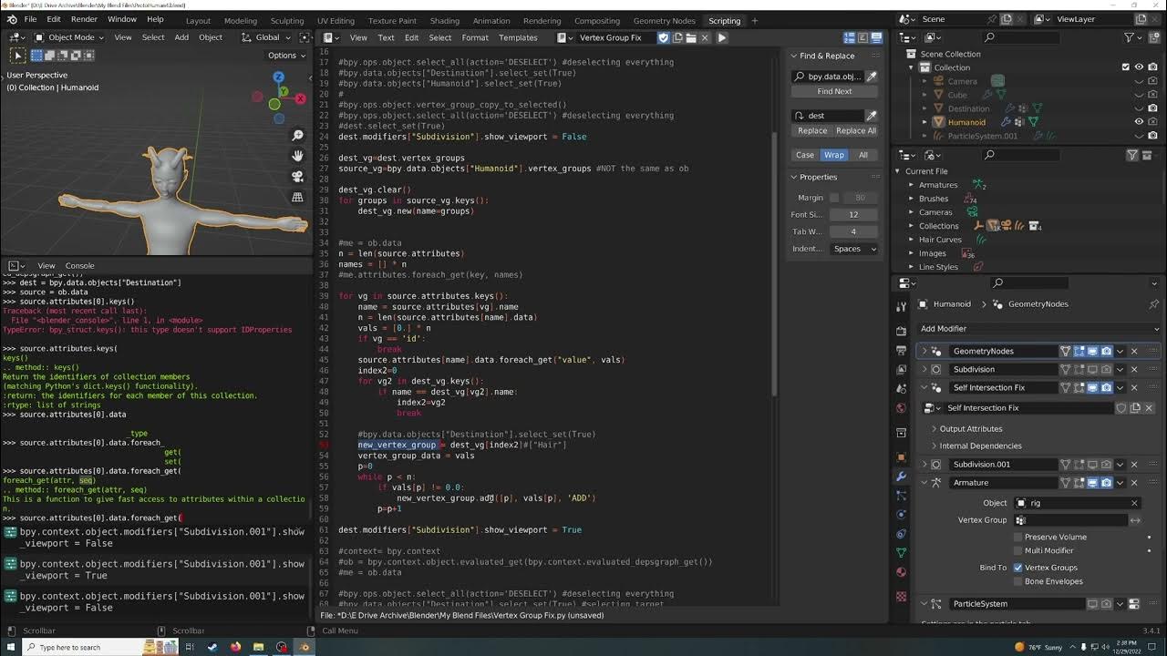This screenshot has height=656, width=1167.
Task: Pick search text with eyedropper in Find field
Action: (872, 77)
